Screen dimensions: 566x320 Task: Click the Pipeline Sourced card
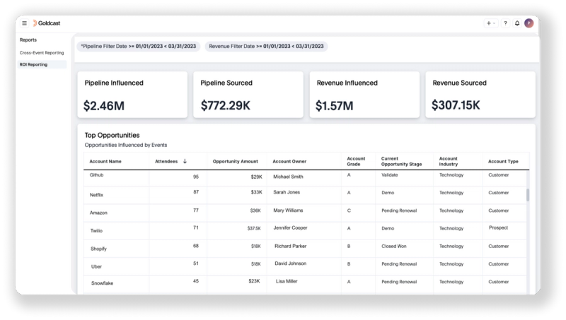[248, 95]
